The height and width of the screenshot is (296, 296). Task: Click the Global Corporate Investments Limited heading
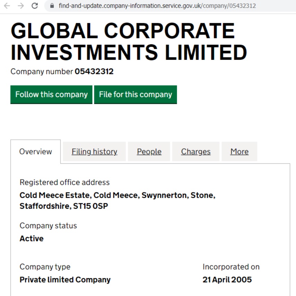(129, 42)
